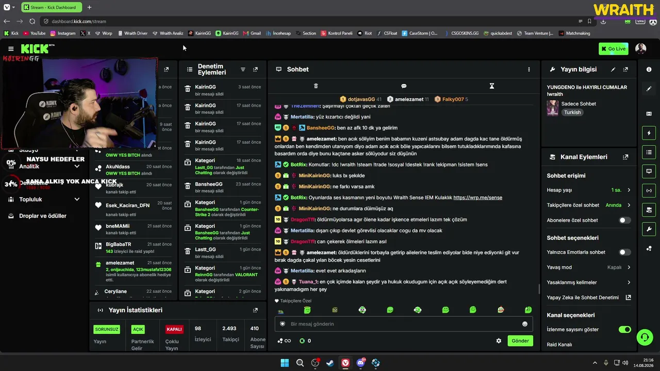Open the Hesap yaşı setting
Screen dimensions: 660x371
coord(588,190)
